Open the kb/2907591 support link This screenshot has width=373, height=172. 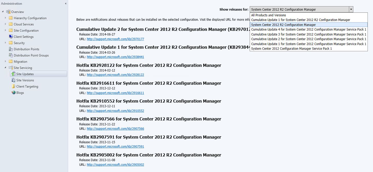tap(115, 147)
